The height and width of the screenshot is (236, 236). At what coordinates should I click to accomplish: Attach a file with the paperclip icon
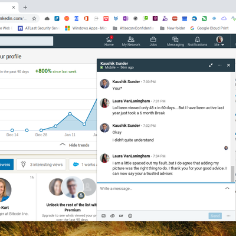[112, 216]
